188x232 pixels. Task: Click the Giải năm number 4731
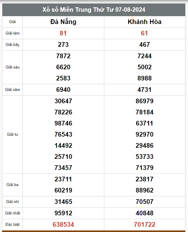(x=144, y=90)
